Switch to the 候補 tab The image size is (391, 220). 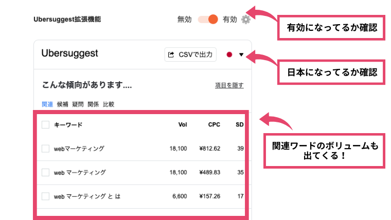(x=62, y=104)
